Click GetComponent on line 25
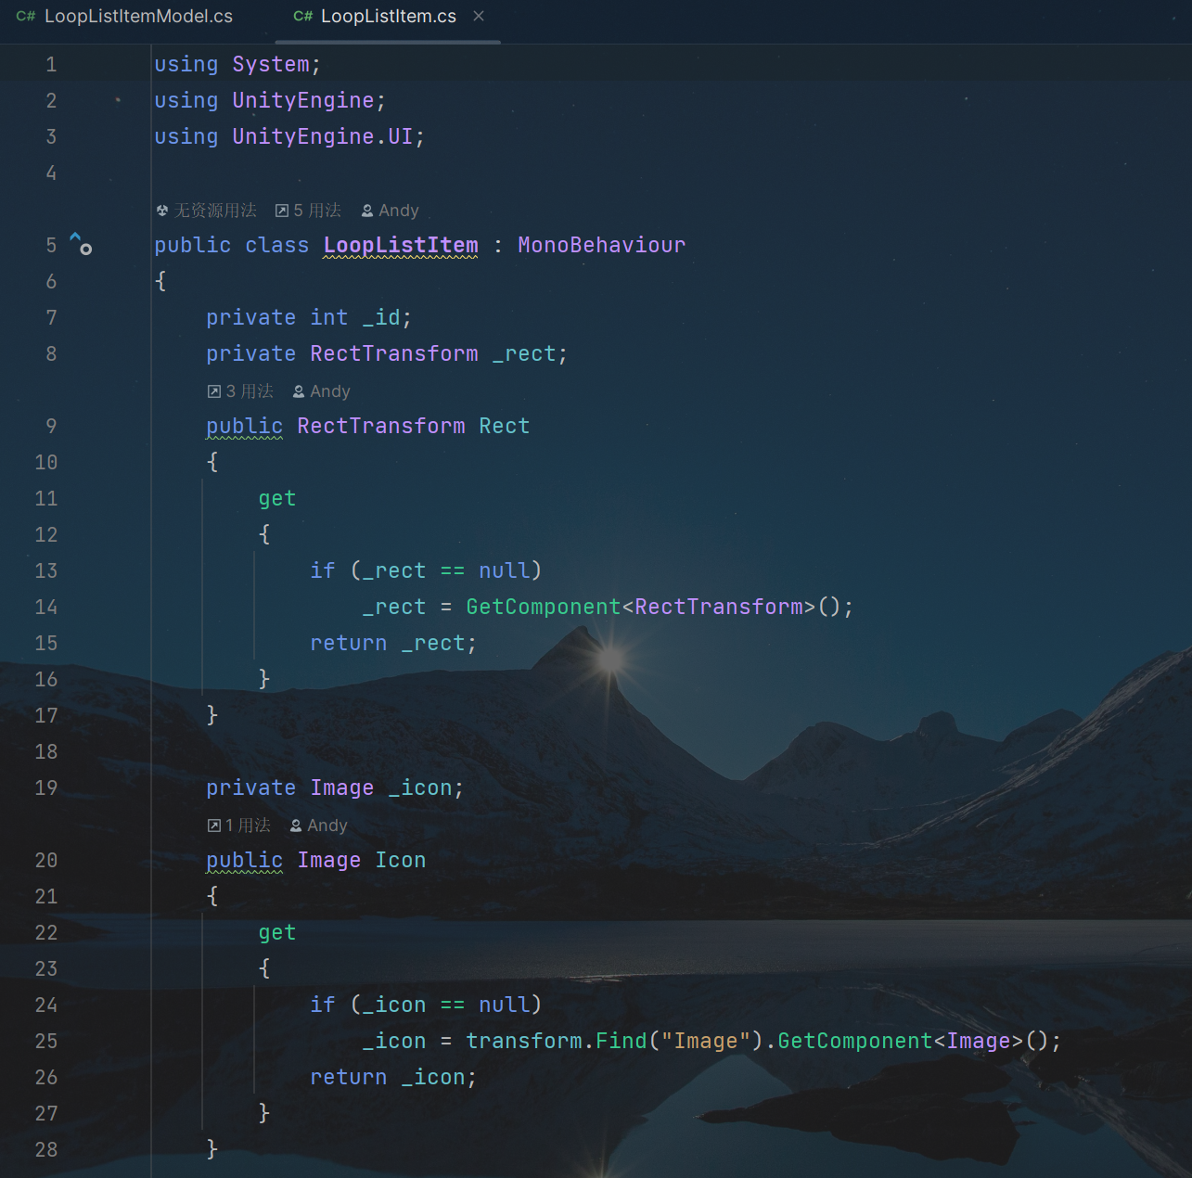 tap(855, 1041)
